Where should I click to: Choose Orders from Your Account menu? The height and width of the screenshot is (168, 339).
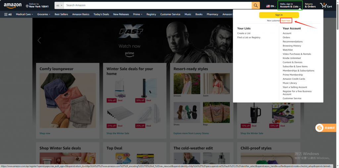[286, 38]
